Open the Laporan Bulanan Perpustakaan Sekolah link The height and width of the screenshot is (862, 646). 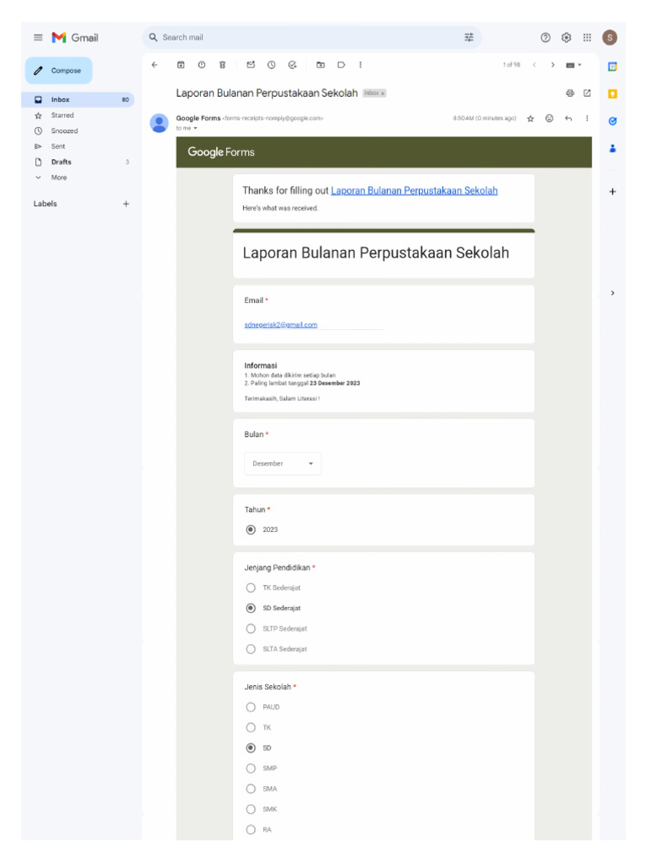pos(414,191)
